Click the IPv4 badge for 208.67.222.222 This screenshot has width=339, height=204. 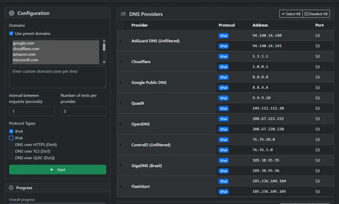pyautogui.click(x=223, y=119)
